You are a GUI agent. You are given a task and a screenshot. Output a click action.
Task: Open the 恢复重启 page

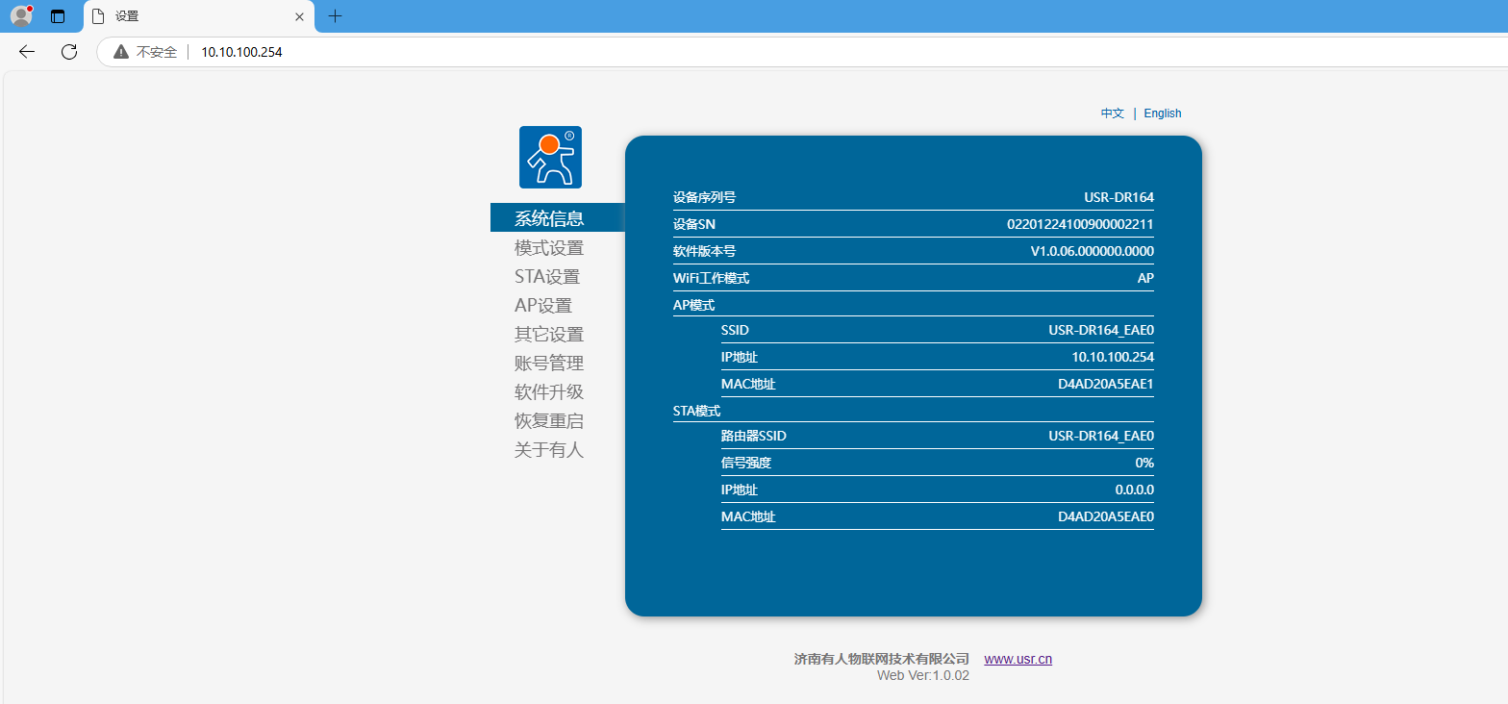click(549, 421)
